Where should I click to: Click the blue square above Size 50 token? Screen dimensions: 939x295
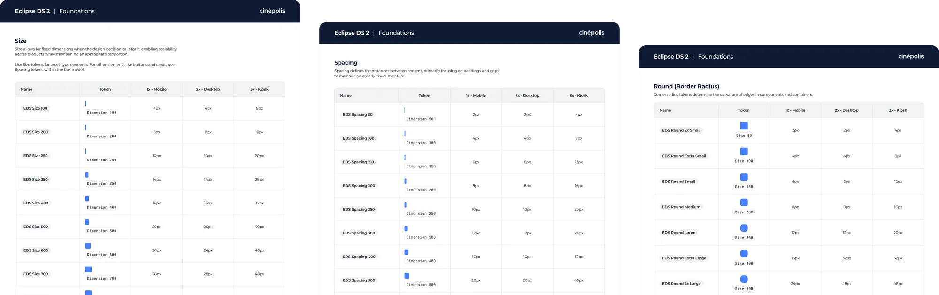[744, 126]
